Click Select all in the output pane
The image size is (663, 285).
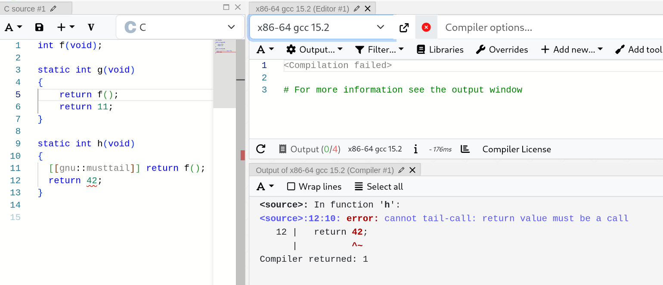tap(379, 186)
